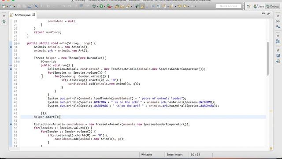Collapse the annotation fold at line 35
The image size is (282, 159).
click(x=19, y=62)
